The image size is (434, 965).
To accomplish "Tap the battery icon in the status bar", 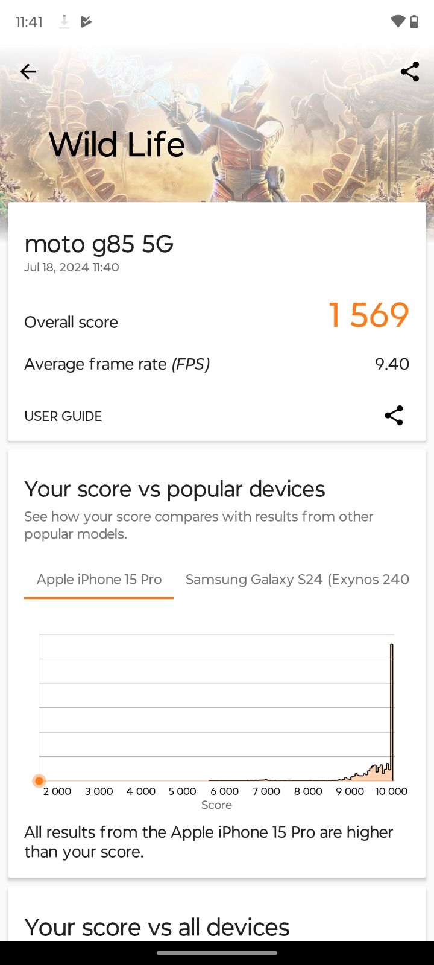I will [414, 22].
